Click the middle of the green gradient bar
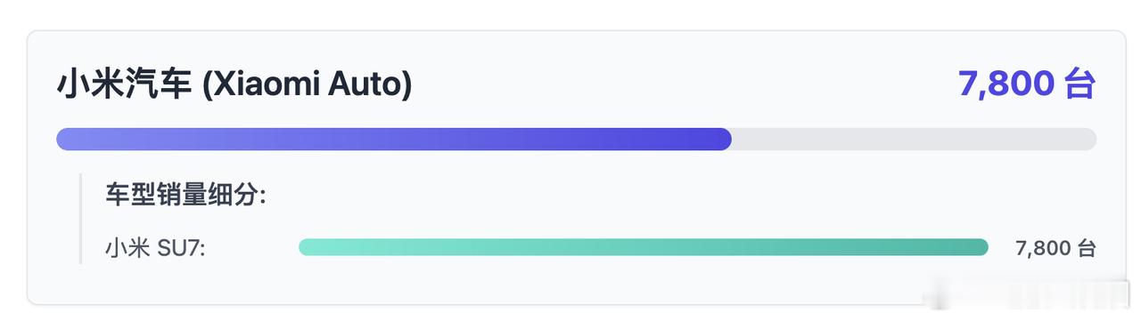This screenshot has height=321, width=1141. (x=644, y=247)
